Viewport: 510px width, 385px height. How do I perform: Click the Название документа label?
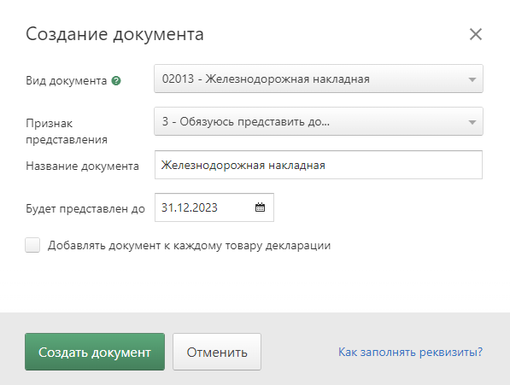pyautogui.click(x=82, y=166)
